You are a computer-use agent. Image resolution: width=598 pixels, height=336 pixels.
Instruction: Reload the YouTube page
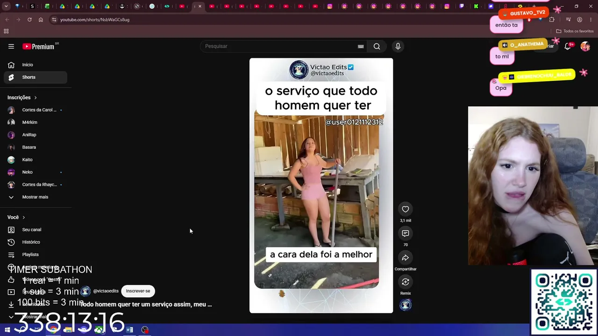(29, 20)
